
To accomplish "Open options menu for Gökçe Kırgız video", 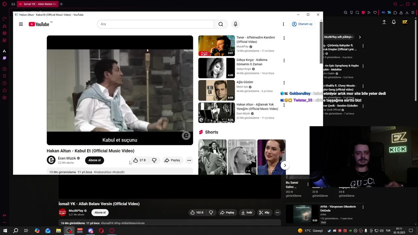I will 284,60.
